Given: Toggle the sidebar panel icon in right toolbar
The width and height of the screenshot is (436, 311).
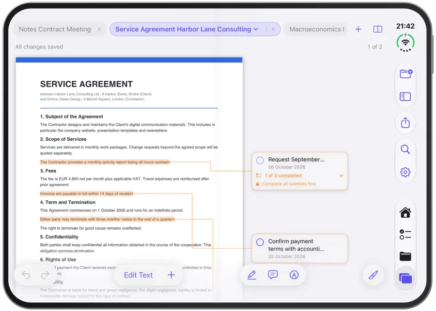Looking at the screenshot, I should [405, 97].
